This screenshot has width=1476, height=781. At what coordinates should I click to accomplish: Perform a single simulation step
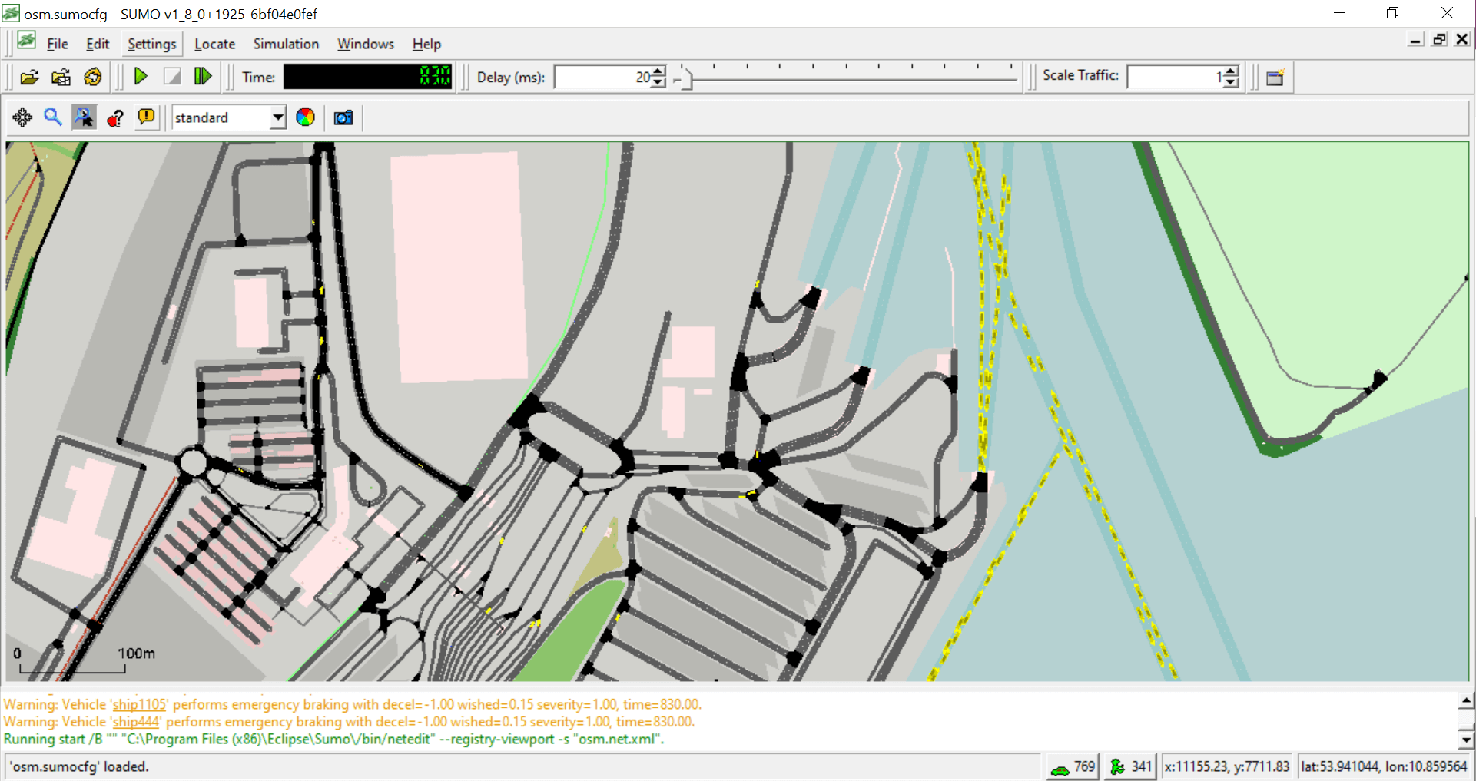pos(203,77)
